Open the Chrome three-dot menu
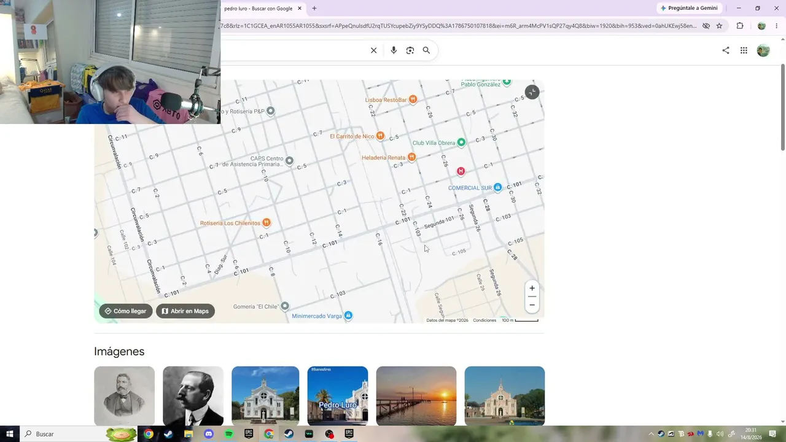Image resolution: width=786 pixels, height=442 pixels. [777, 26]
